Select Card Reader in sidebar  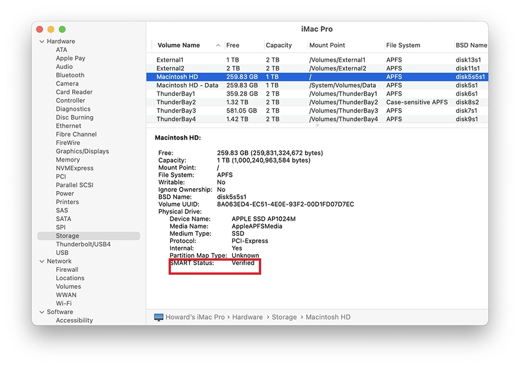(x=74, y=92)
